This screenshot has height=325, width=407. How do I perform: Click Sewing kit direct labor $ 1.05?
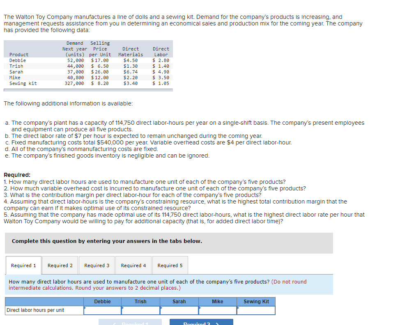[x=161, y=83]
